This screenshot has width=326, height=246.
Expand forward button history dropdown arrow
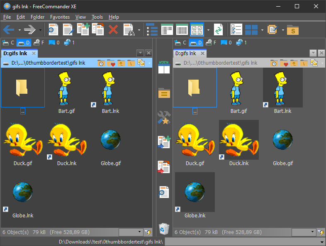click(x=40, y=30)
